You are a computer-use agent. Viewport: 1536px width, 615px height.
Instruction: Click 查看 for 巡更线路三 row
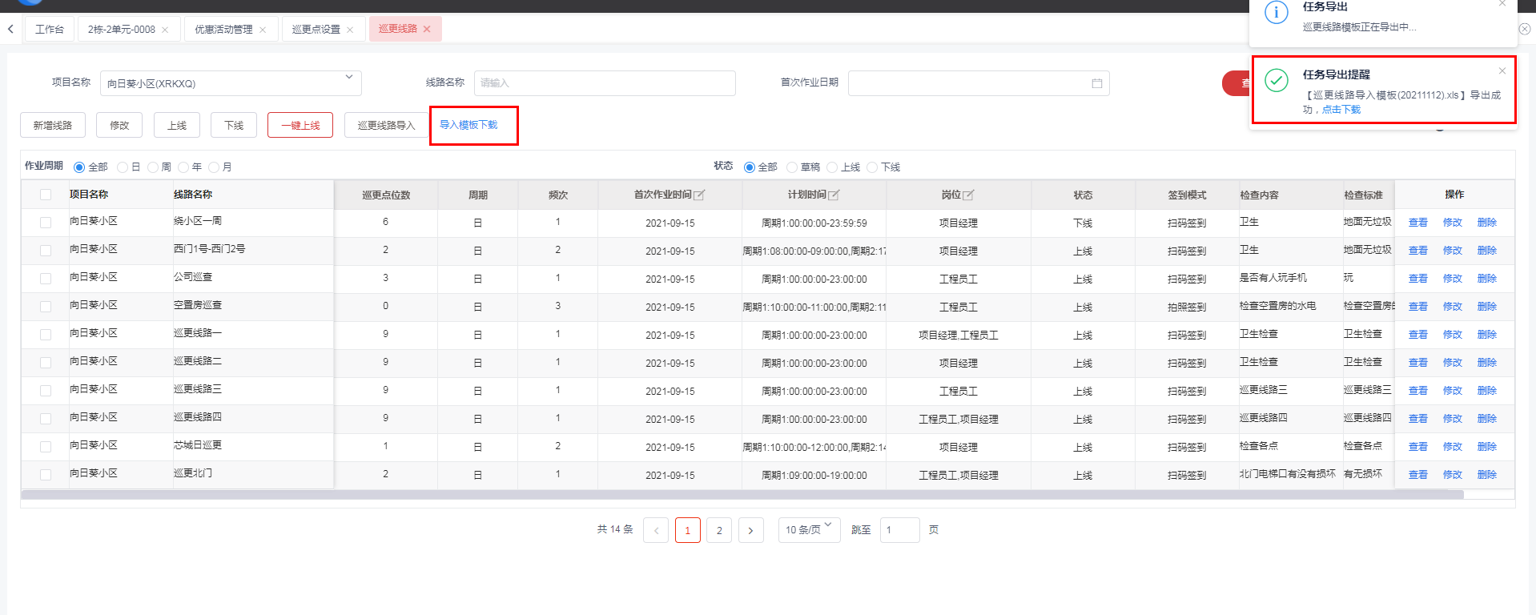click(x=1418, y=391)
